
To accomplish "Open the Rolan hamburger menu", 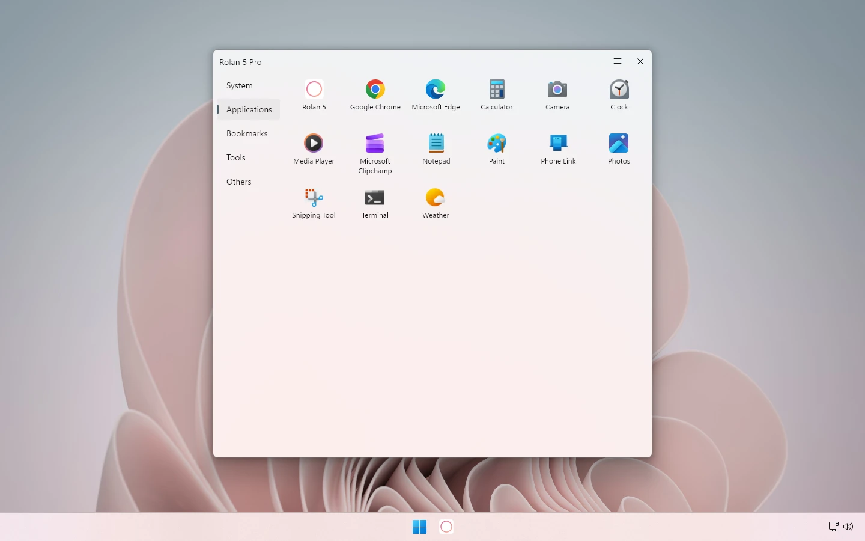I will coord(618,61).
